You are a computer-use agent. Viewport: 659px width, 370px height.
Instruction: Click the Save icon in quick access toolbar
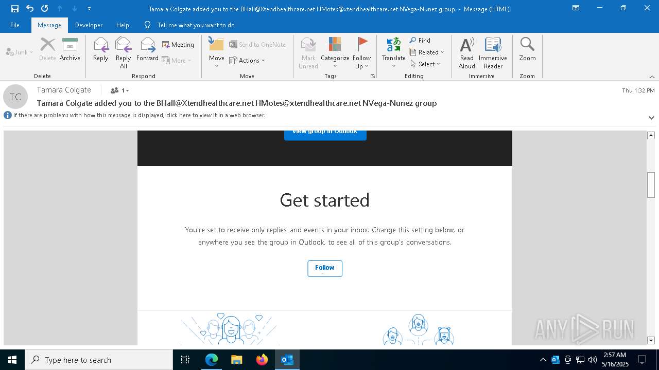15,9
